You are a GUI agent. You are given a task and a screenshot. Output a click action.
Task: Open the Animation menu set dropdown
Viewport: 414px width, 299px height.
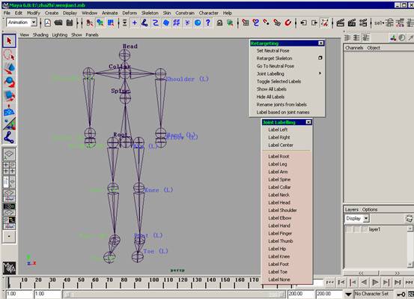[22, 22]
